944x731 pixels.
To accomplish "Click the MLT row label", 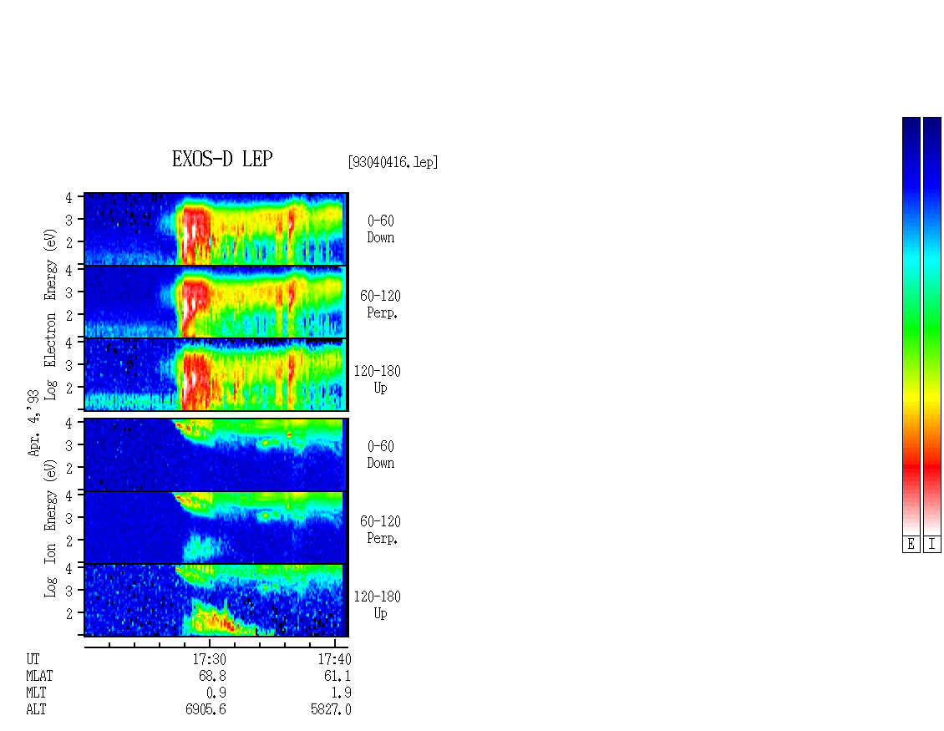I will point(36,693).
